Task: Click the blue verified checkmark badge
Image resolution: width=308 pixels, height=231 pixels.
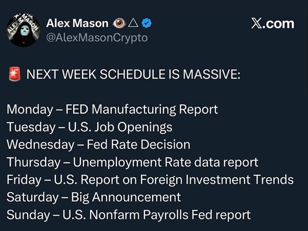Action: coord(146,23)
